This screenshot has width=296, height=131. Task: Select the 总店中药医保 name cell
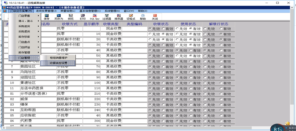[x=38, y=88]
